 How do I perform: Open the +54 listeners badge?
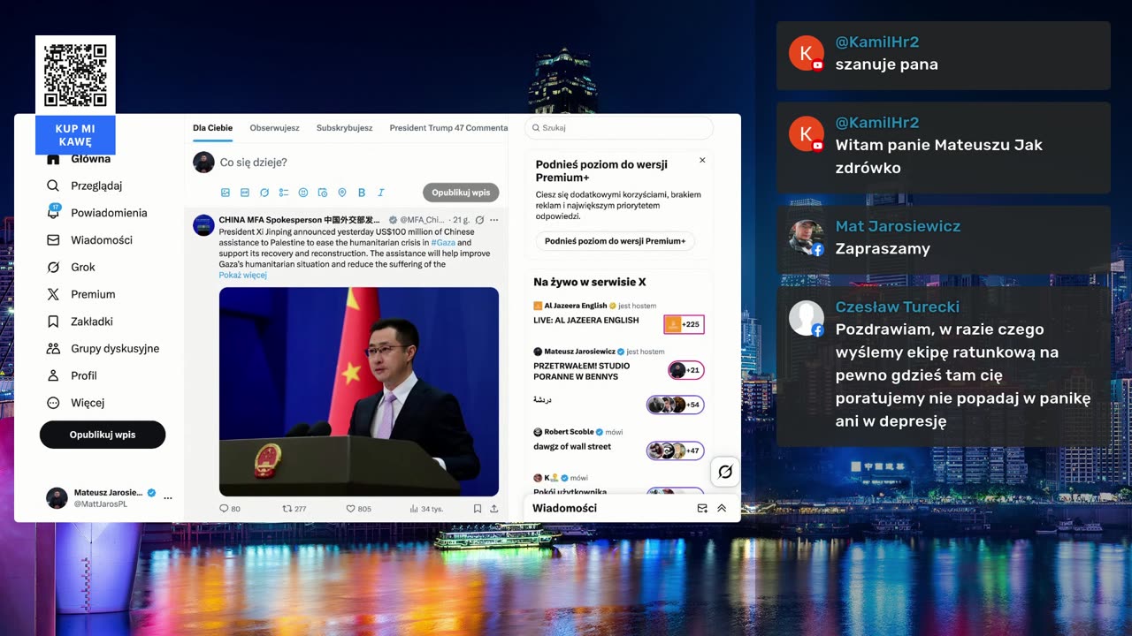pyautogui.click(x=676, y=405)
